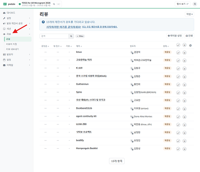Reject the braillify proposal X icon
This screenshot has width=200, height=172.
click(x=185, y=141)
